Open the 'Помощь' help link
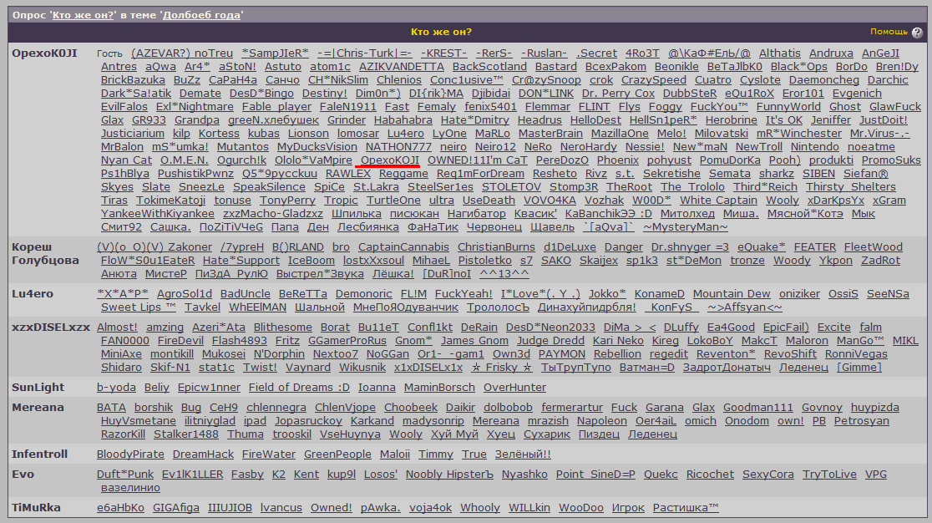 click(x=889, y=32)
